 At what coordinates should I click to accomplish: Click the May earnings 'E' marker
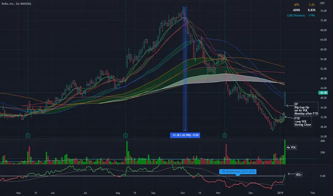[x=28, y=135]
